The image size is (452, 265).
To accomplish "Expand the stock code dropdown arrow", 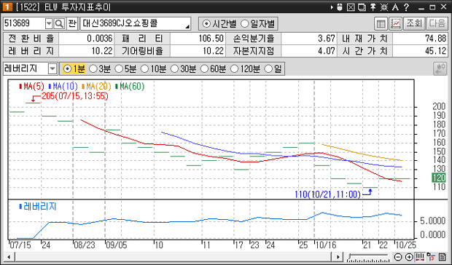I will (49, 23).
